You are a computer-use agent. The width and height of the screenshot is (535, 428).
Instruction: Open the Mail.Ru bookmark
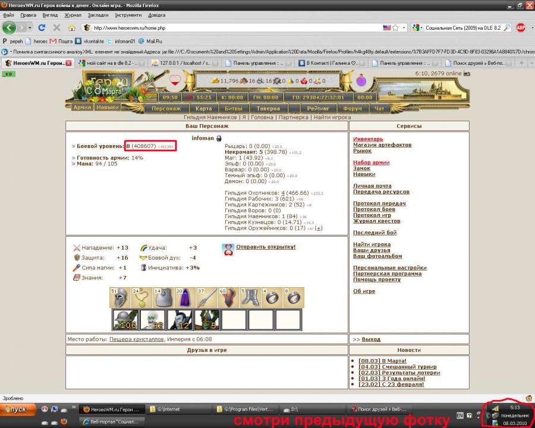point(150,41)
